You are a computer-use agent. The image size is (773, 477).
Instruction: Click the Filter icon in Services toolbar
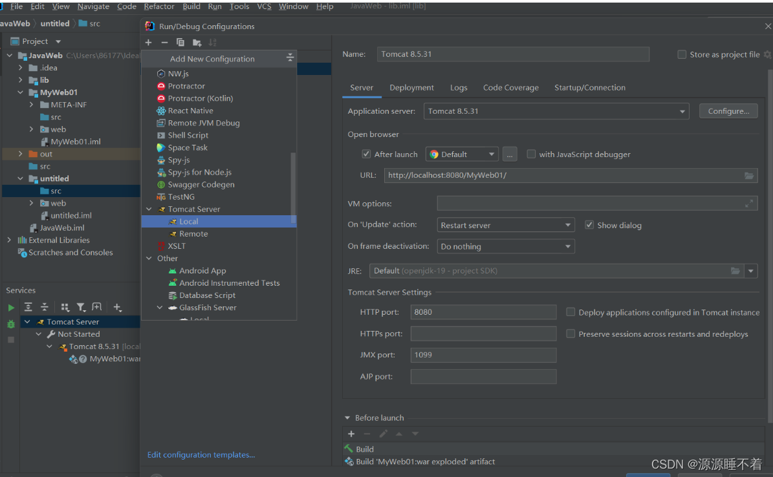tap(81, 307)
